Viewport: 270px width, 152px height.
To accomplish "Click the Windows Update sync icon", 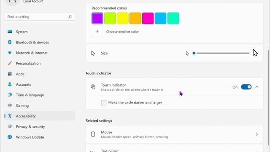I will click(10, 137).
